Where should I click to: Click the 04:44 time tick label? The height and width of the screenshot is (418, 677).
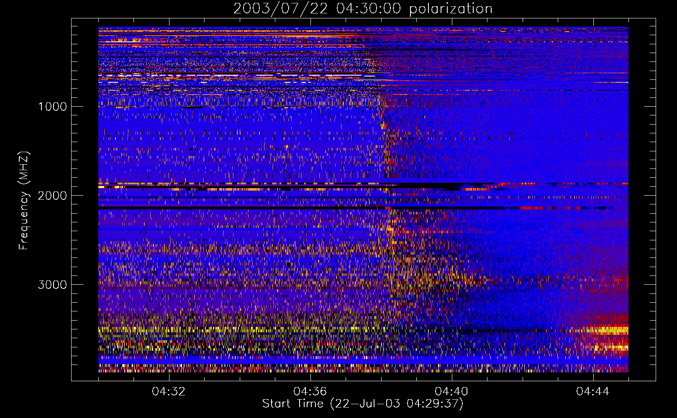click(x=593, y=392)
